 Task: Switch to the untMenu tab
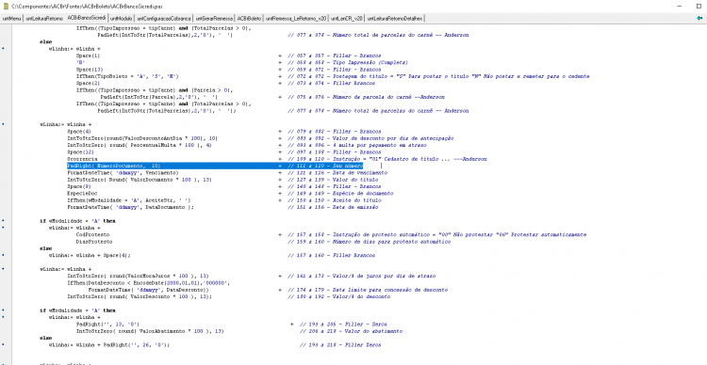pos(11,19)
